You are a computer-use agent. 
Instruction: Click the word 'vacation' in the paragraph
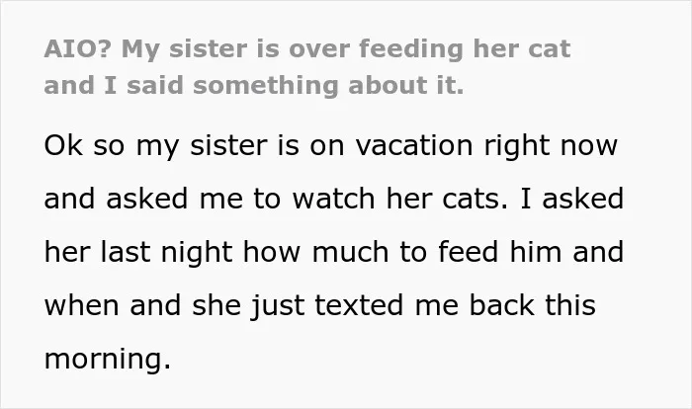[414, 145]
